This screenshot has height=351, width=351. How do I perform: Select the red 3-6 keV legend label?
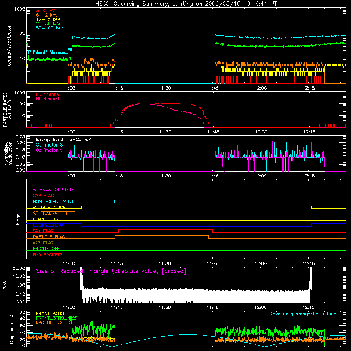(x=46, y=11)
